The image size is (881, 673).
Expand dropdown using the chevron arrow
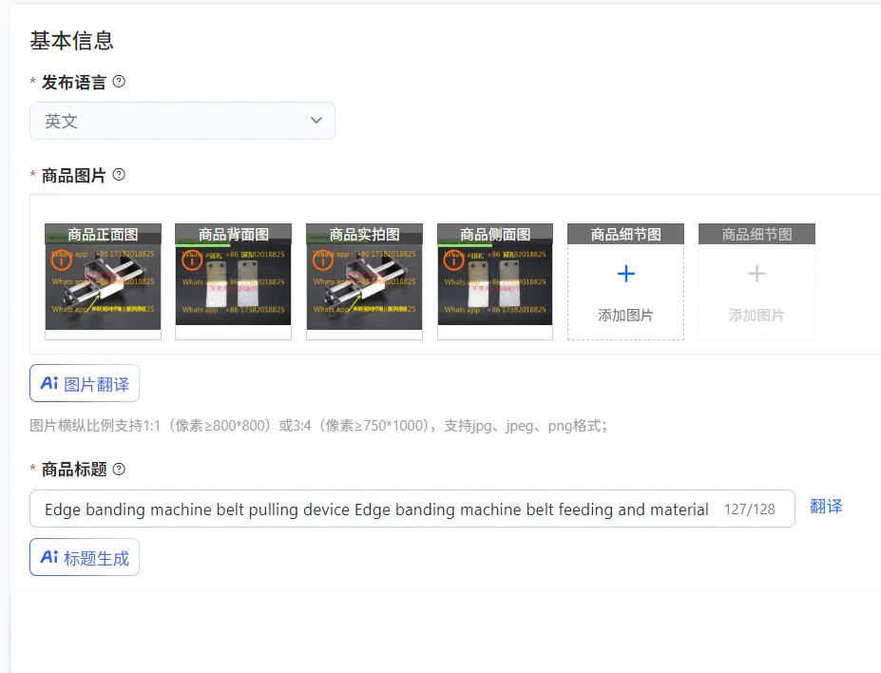[316, 121]
